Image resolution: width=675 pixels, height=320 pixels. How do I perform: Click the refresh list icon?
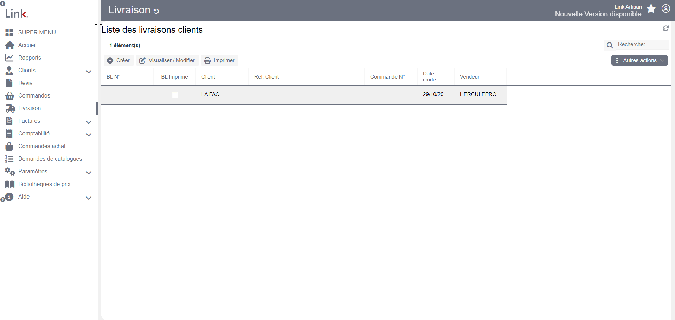click(666, 28)
